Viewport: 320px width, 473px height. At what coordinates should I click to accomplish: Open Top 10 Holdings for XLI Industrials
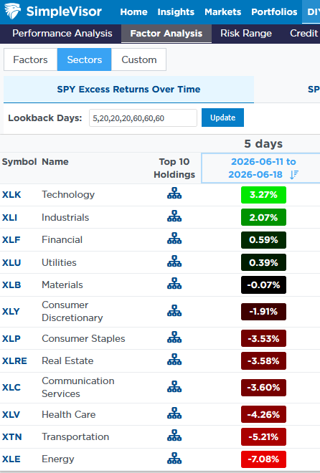click(x=174, y=216)
